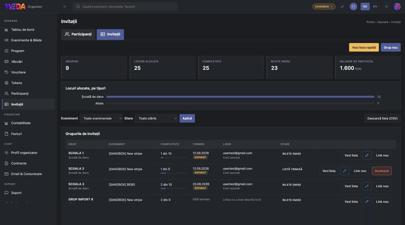Open the SANDBOX environment dropdown
This screenshot has width=405, height=225.
(x=324, y=6)
